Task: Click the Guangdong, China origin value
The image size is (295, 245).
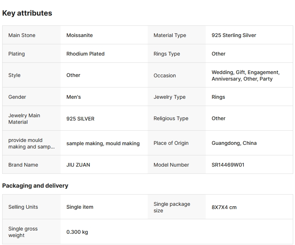Action: click(234, 143)
